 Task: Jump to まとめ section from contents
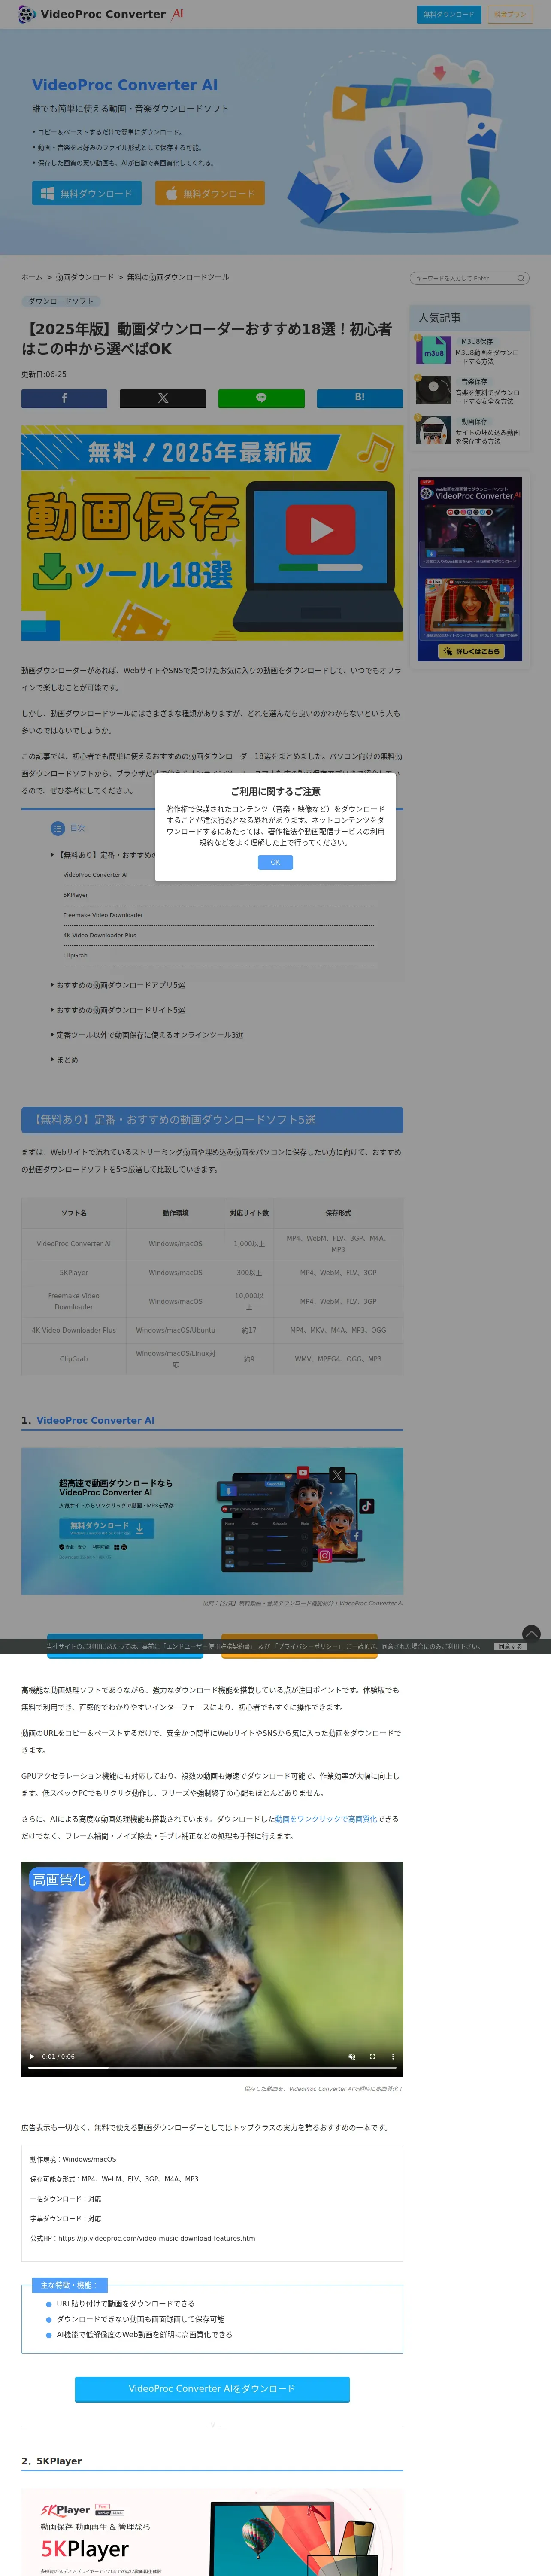pos(67,1060)
